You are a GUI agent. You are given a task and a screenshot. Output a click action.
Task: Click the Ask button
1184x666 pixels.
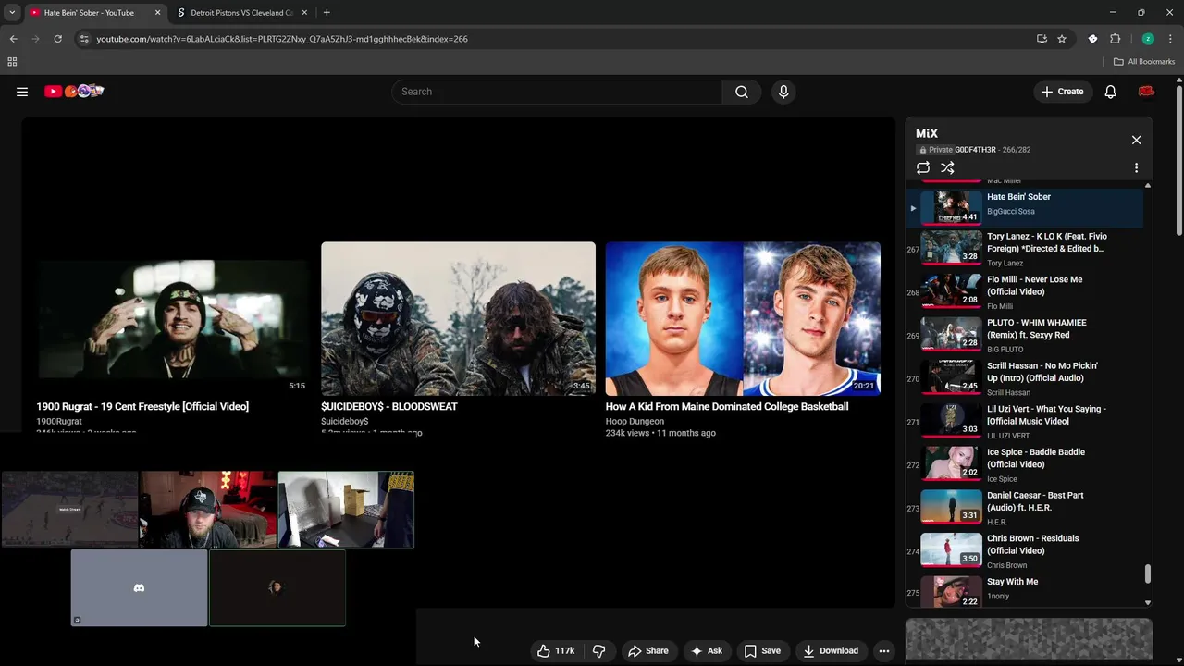[707, 650]
